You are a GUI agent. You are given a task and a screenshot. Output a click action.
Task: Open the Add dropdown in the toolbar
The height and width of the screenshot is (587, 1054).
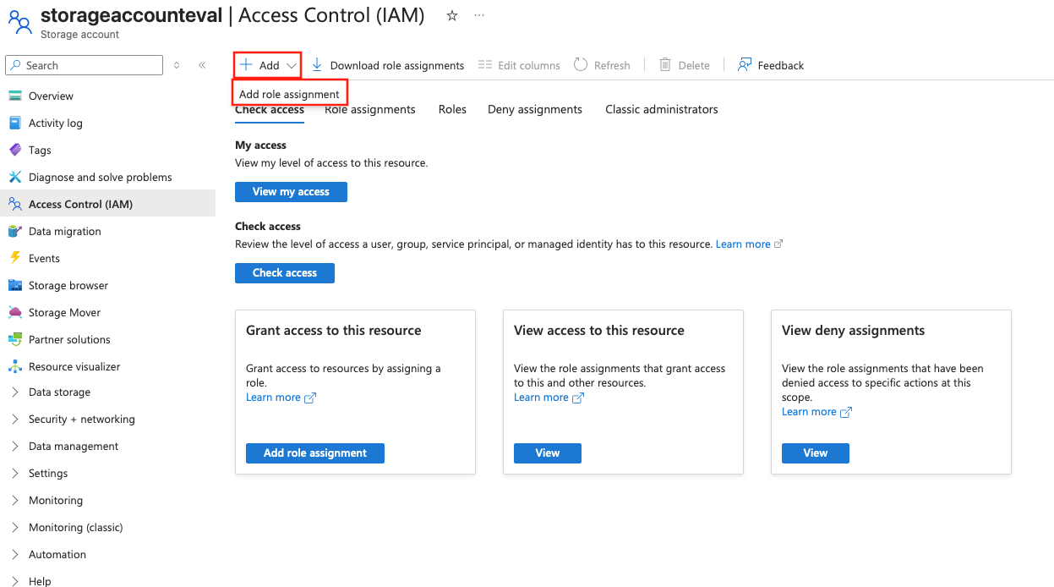pyautogui.click(x=268, y=65)
